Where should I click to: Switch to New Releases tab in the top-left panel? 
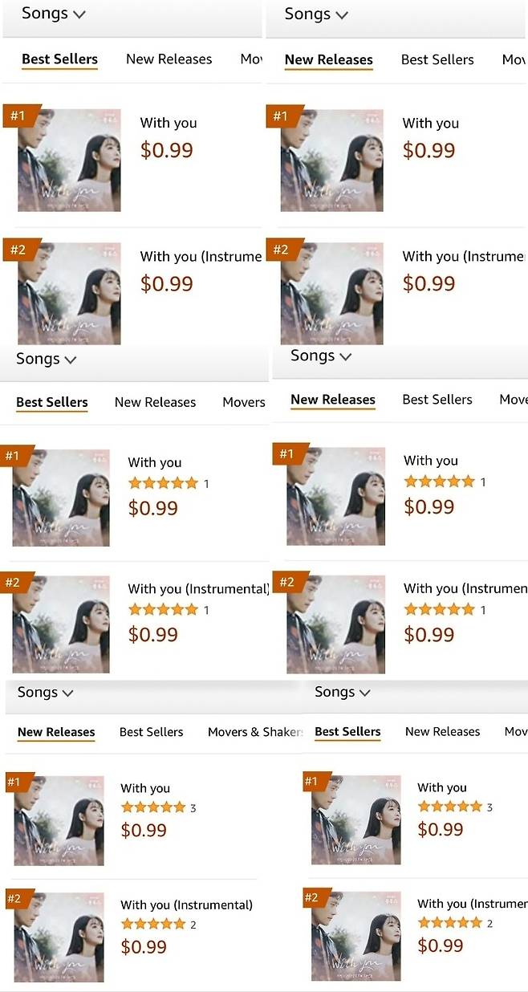tap(169, 59)
